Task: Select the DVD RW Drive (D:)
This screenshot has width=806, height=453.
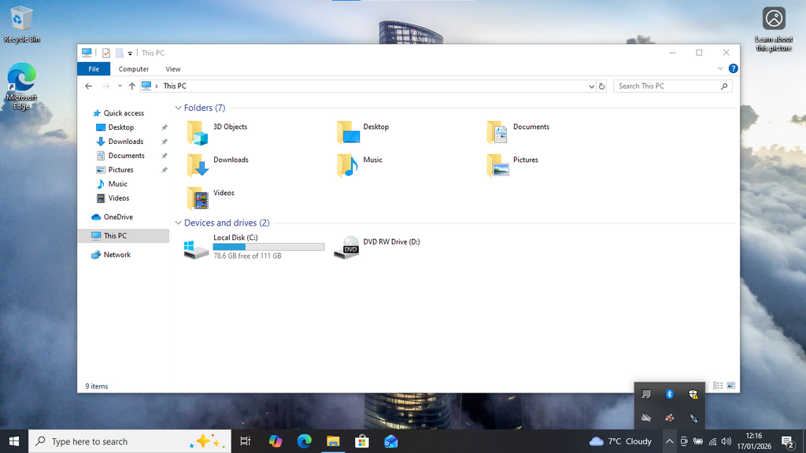Action: click(x=346, y=247)
